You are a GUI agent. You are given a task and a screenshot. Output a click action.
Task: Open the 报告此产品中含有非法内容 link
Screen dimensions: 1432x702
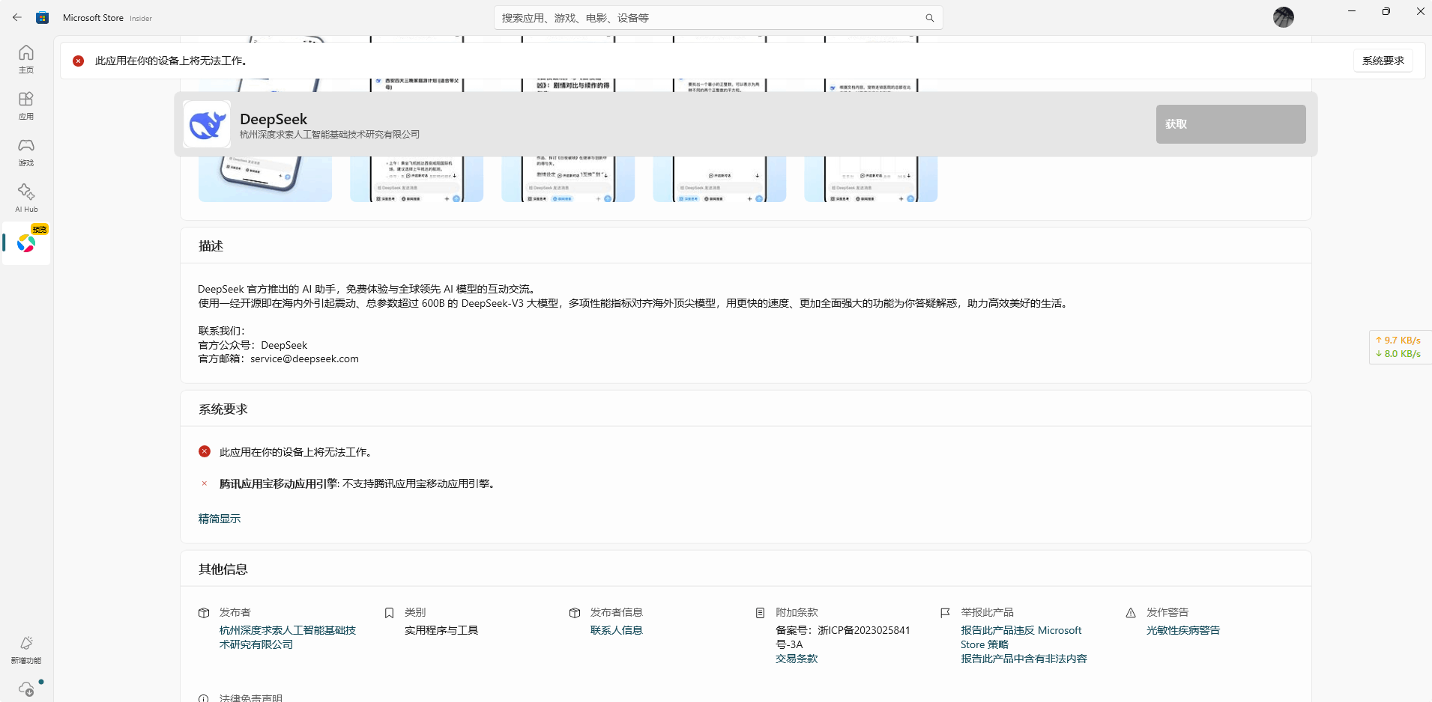coord(1024,659)
